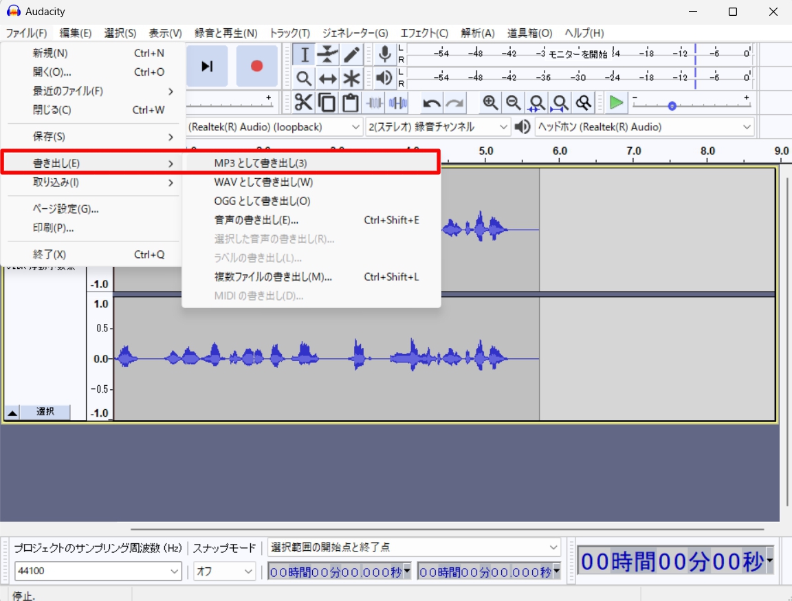Open the ヘッドホン playback device dropdown
This screenshot has height=601, width=792.
pyautogui.click(x=747, y=127)
